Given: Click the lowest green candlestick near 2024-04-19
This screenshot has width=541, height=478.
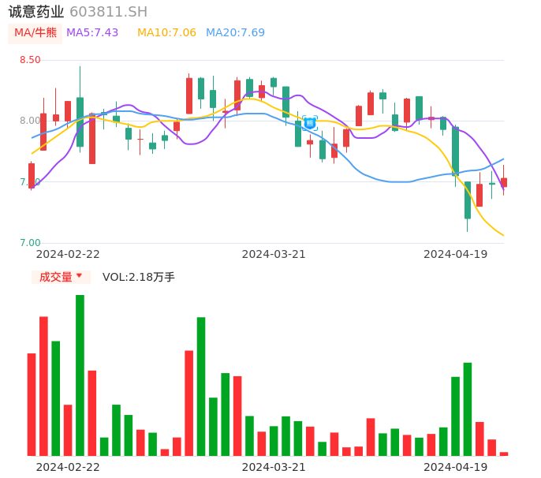Looking at the screenshot, I should (468, 200).
